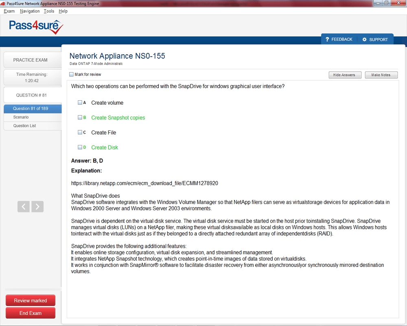
Task: Open the Navigation menu
Action: coord(30,11)
